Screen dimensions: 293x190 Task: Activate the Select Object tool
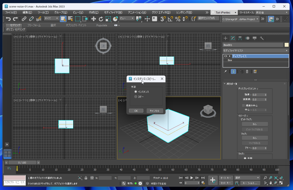[63, 19]
